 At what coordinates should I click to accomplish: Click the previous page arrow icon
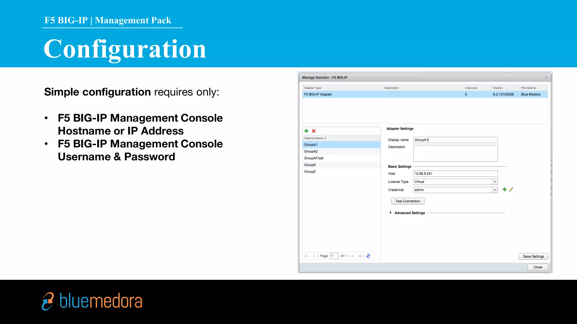pyautogui.click(x=314, y=256)
